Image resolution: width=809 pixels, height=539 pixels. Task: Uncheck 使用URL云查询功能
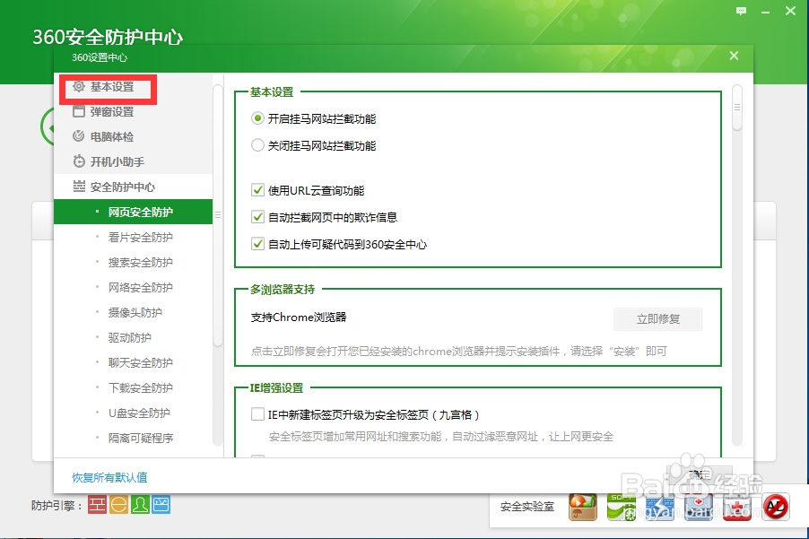pyautogui.click(x=257, y=190)
